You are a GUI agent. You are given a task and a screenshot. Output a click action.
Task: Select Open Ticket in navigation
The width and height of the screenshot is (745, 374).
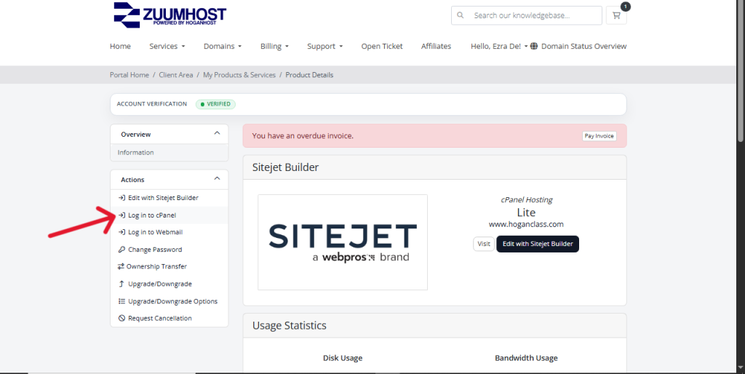pos(381,46)
